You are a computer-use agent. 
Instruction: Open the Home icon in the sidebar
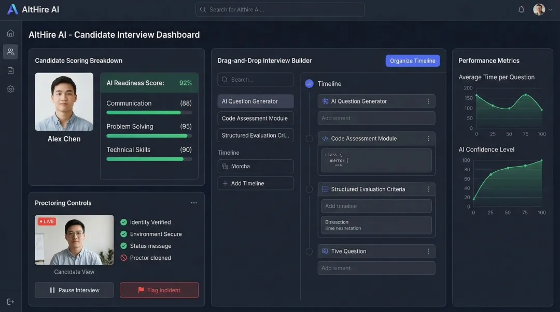tap(10, 32)
